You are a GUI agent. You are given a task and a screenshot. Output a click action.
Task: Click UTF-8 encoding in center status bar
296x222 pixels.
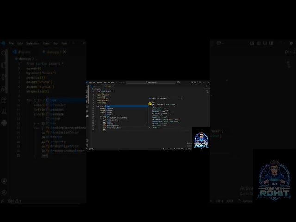pos(178,149)
